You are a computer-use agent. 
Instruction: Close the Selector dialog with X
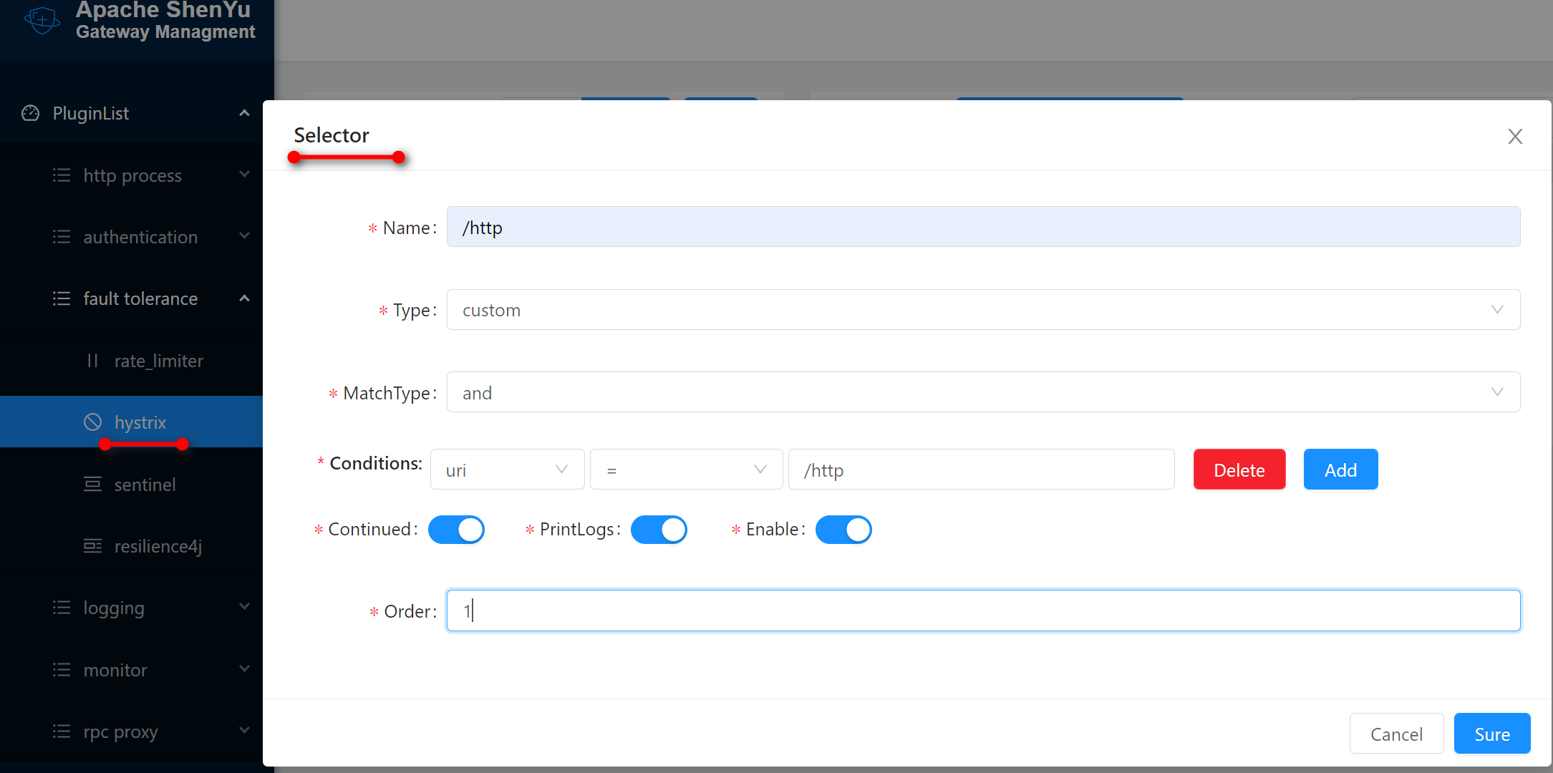(1514, 136)
